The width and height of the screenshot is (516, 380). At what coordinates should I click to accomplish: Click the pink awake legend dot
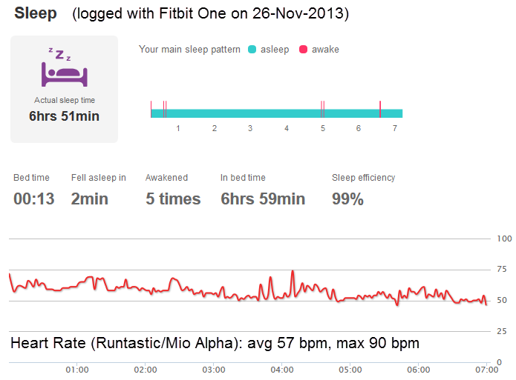point(303,50)
